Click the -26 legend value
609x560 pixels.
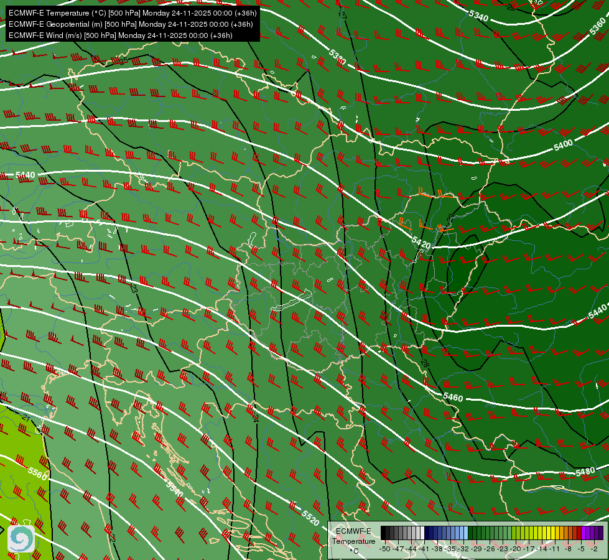[x=490, y=549]
